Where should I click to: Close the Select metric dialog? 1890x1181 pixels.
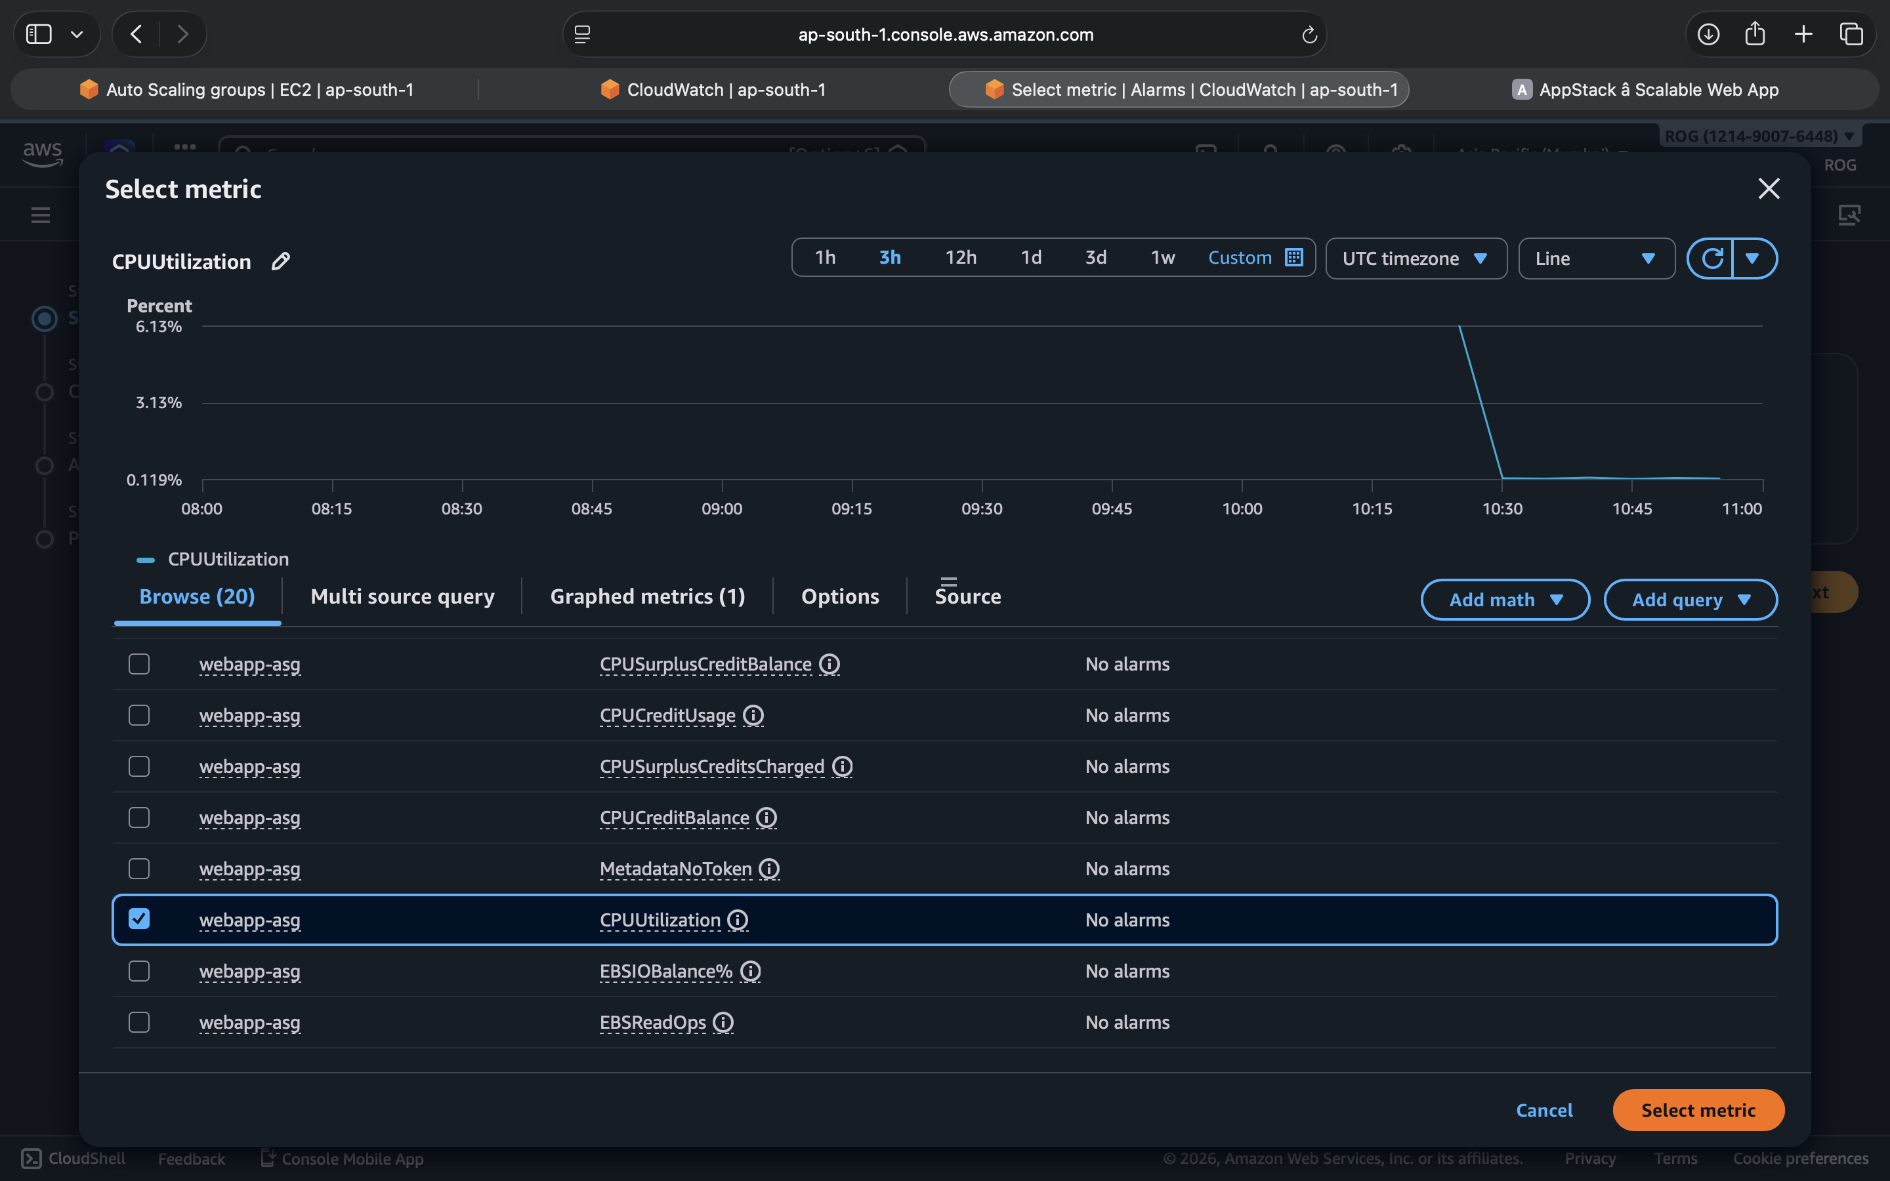(x=1768, y=188)
